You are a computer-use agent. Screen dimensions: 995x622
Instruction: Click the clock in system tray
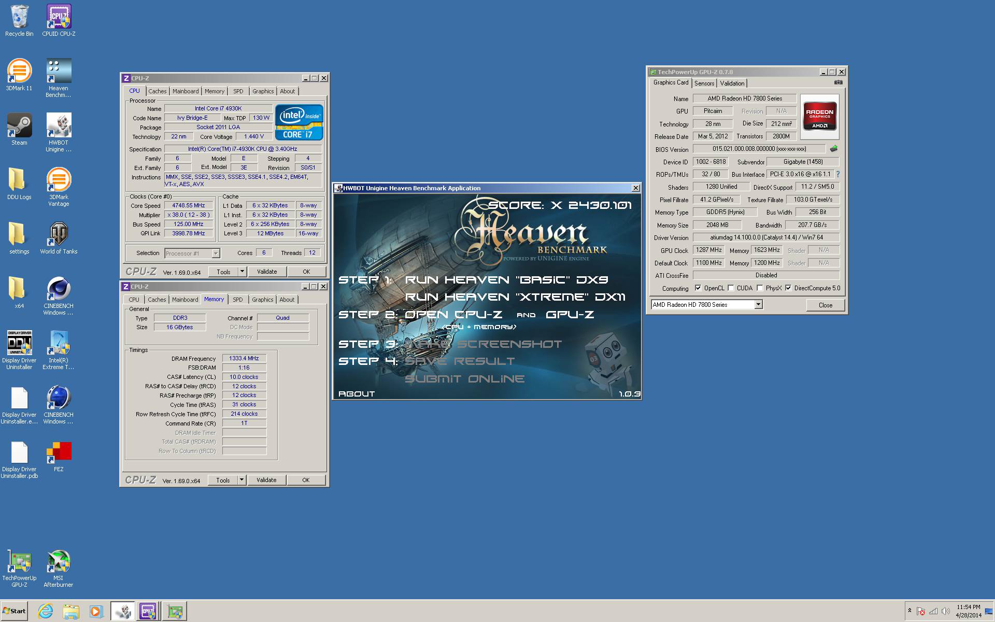tap(969, 611)
